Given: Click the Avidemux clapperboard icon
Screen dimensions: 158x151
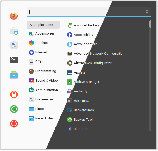Looking at the screenshot, I should 70,100.
